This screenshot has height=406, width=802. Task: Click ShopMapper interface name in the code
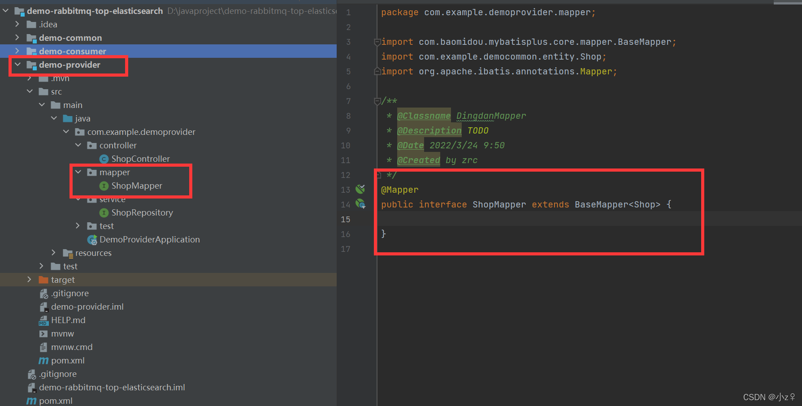pyautogui.click(x=499, y=204)
